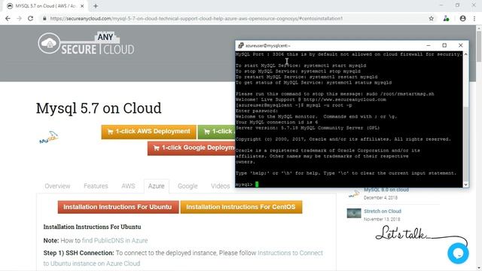Open the Stretch on Cloud post link

click(383, 212)
